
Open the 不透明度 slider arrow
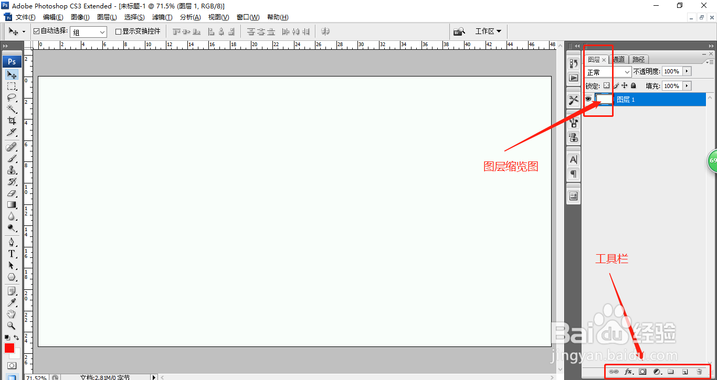tap(687, 71)
